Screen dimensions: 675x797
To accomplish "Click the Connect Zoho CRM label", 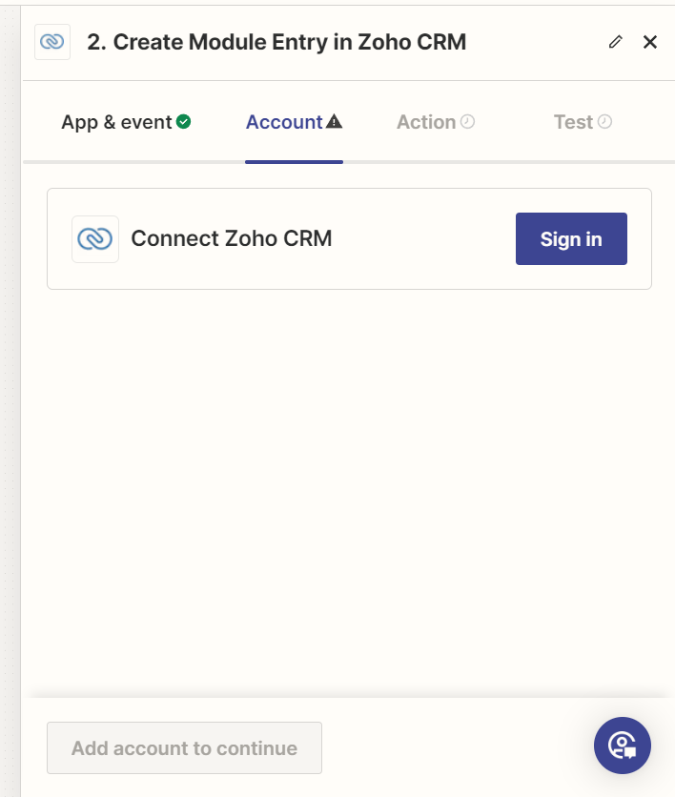I will (x=232, y=238).
